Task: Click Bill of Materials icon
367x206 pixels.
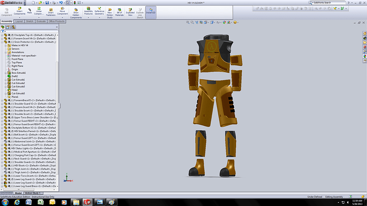Action: [119, 12]
